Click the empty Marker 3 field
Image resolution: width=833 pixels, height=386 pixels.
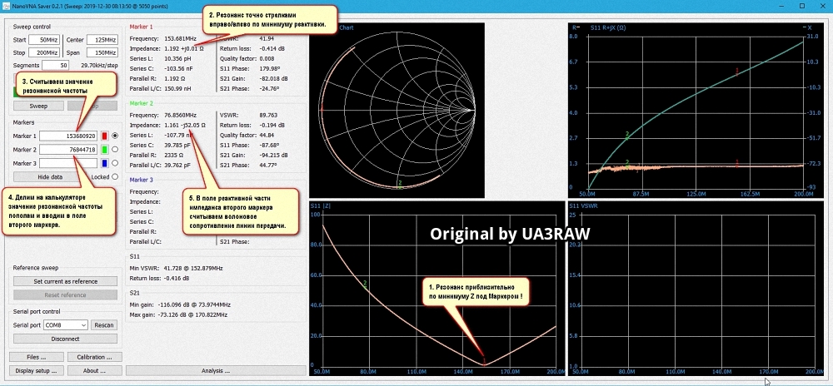pyautogui.click(x=68, y=163)
